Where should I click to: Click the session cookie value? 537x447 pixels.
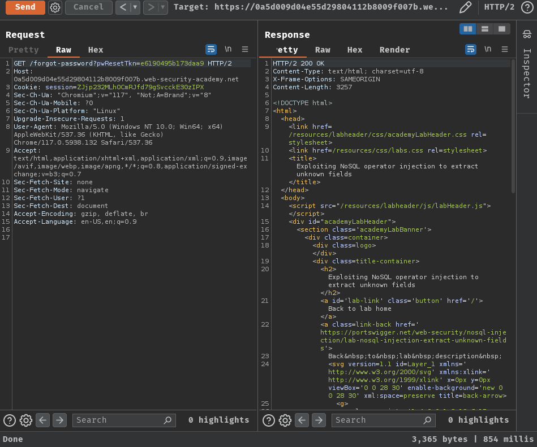coord(140,87)
